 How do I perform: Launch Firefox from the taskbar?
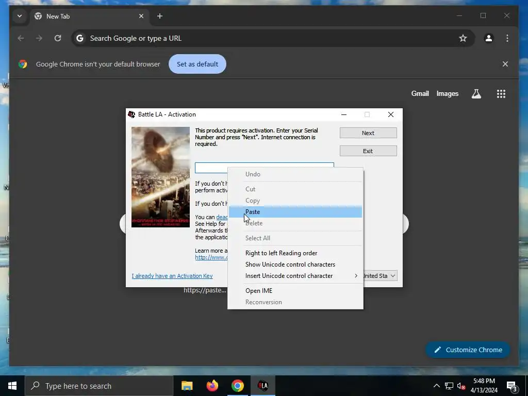[212, 386]
